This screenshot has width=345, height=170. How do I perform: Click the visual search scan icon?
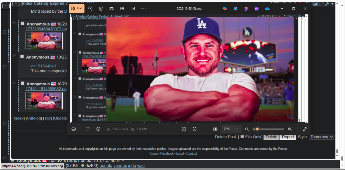point(184,129)
